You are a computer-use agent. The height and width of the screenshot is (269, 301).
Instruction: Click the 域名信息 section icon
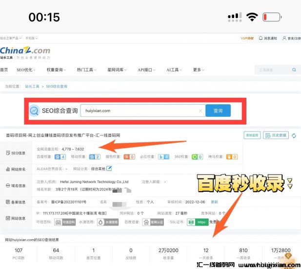[x=8, y=186]
